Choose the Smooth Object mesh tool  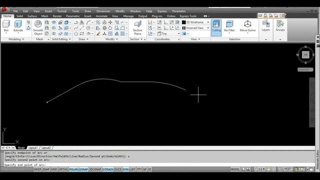point(38,28)
